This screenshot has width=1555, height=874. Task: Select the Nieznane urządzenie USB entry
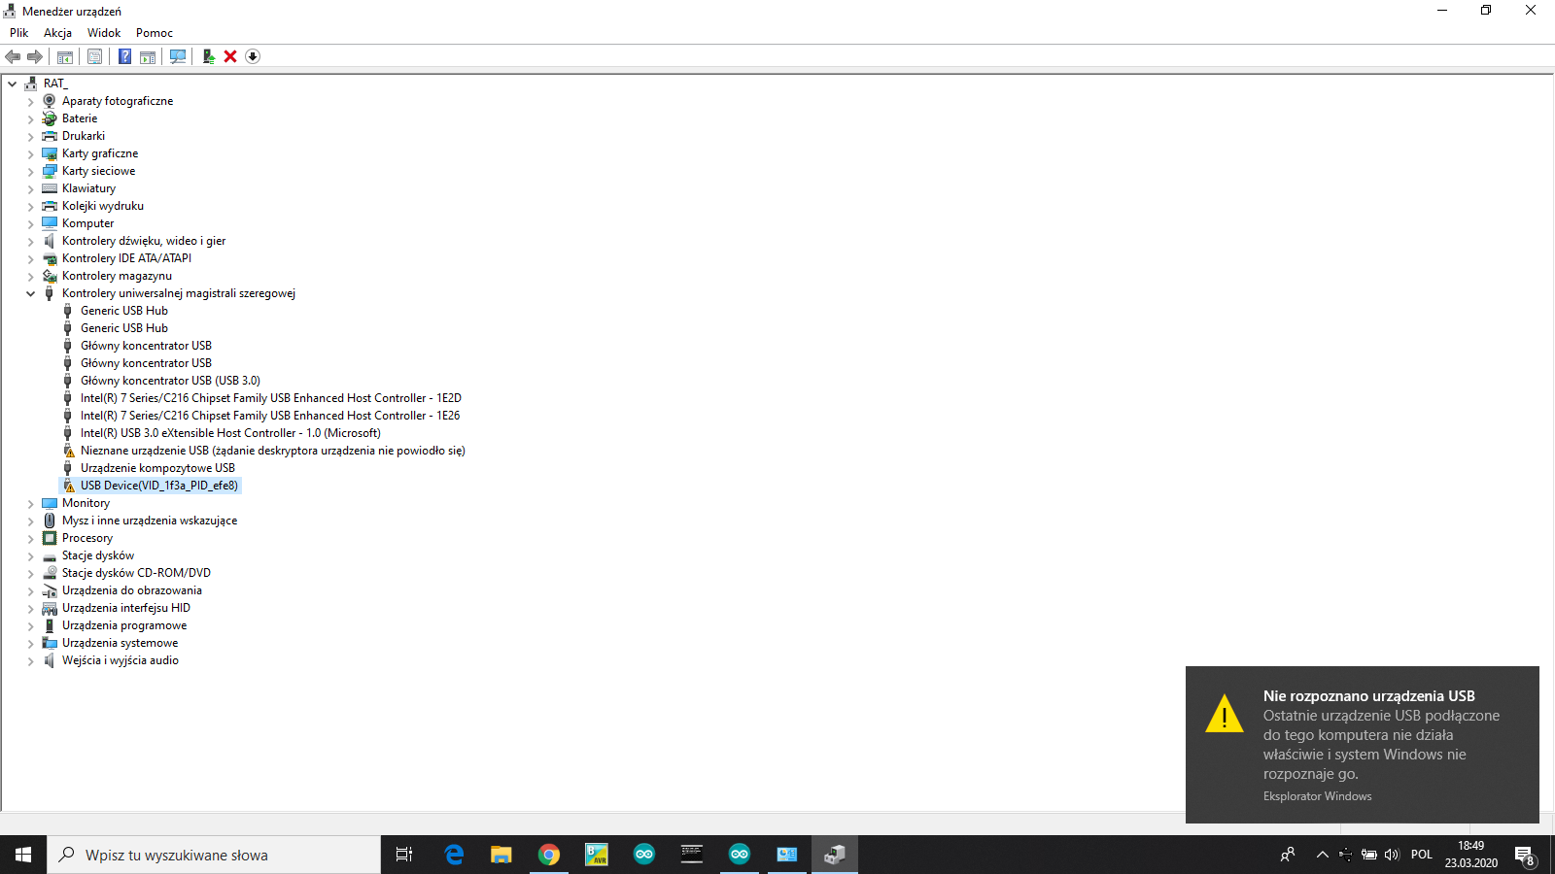pyautogui.click(x=272, y=451)
